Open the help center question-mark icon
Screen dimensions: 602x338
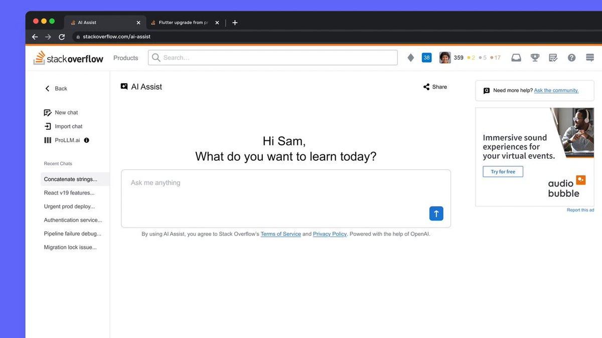[x=571, y=58]
